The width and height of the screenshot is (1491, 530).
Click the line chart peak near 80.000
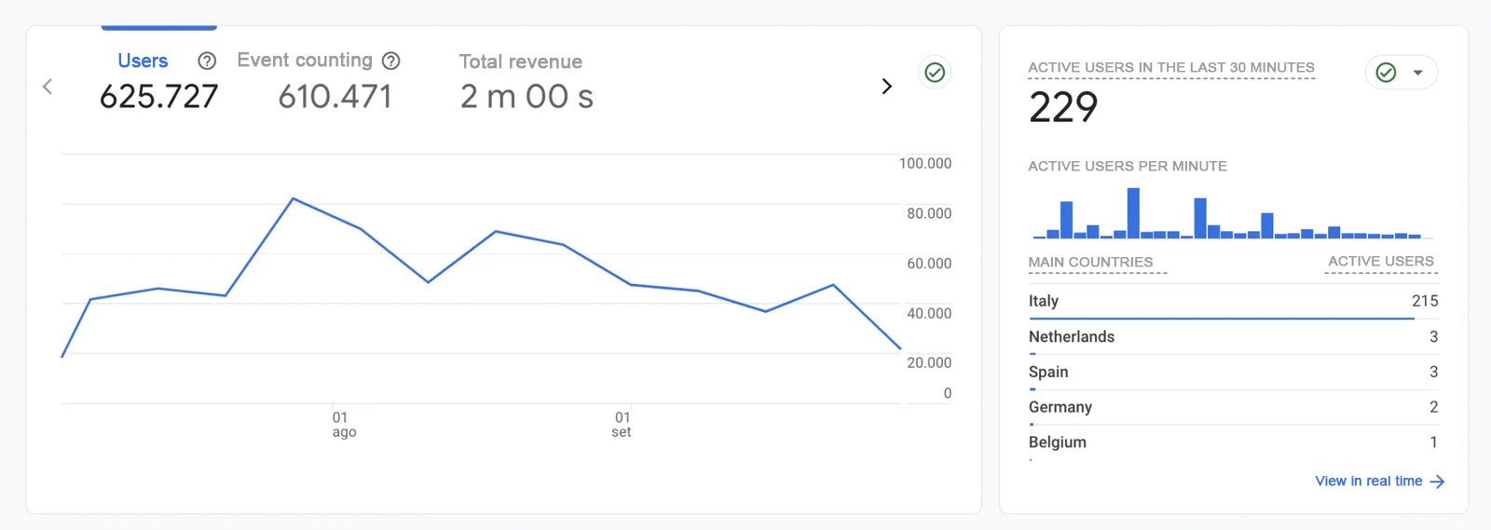click(293, 198)
